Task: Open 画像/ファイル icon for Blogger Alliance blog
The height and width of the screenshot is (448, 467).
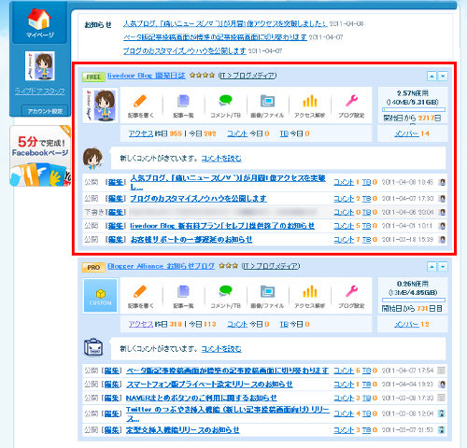Action: click(x=267, y=292)
